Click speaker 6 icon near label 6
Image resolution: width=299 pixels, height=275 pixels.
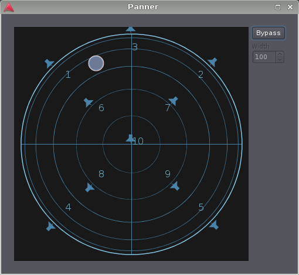88,102
